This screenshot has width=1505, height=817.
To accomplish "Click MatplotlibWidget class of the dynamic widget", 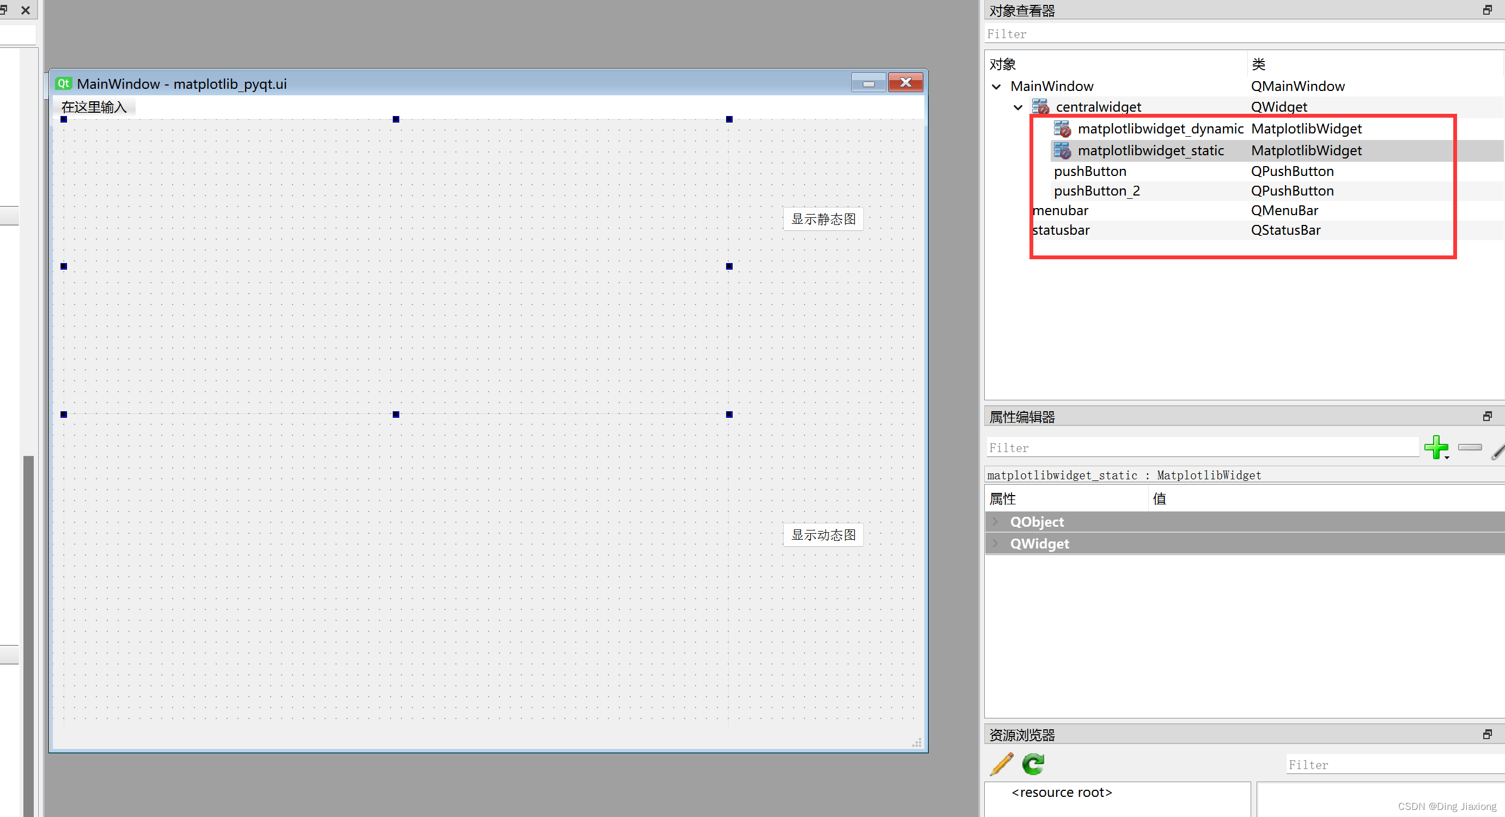I will click(1306, 129).
